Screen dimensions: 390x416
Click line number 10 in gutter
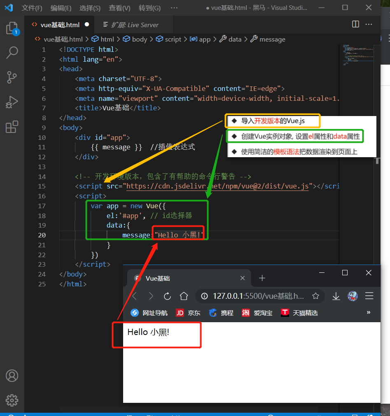(42, 137)
